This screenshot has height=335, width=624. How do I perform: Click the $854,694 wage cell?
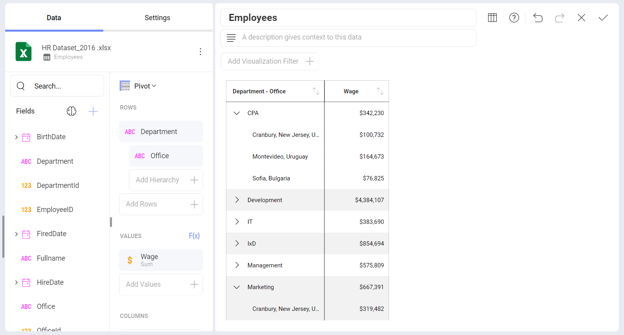(x=357, y=244)
